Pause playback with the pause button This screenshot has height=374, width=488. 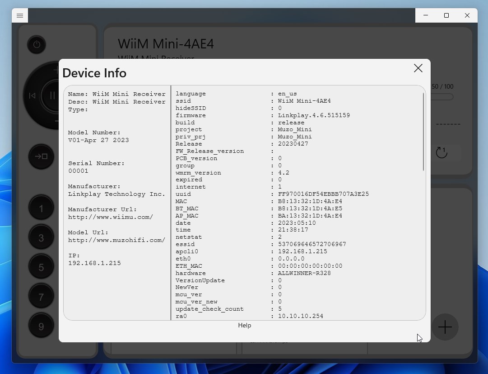pos(52,95)
